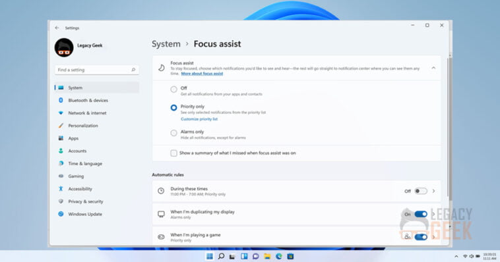Open Widgets from the taskbar
The image size is (500, 262).
(x=244, y=256)
